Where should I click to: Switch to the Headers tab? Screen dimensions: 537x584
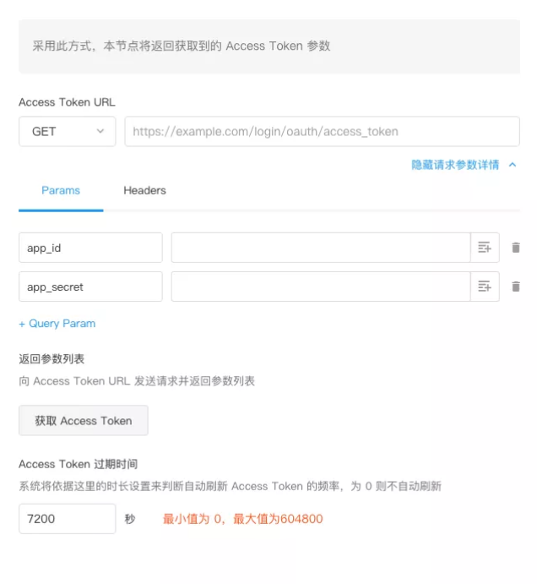tap(144, 190)
